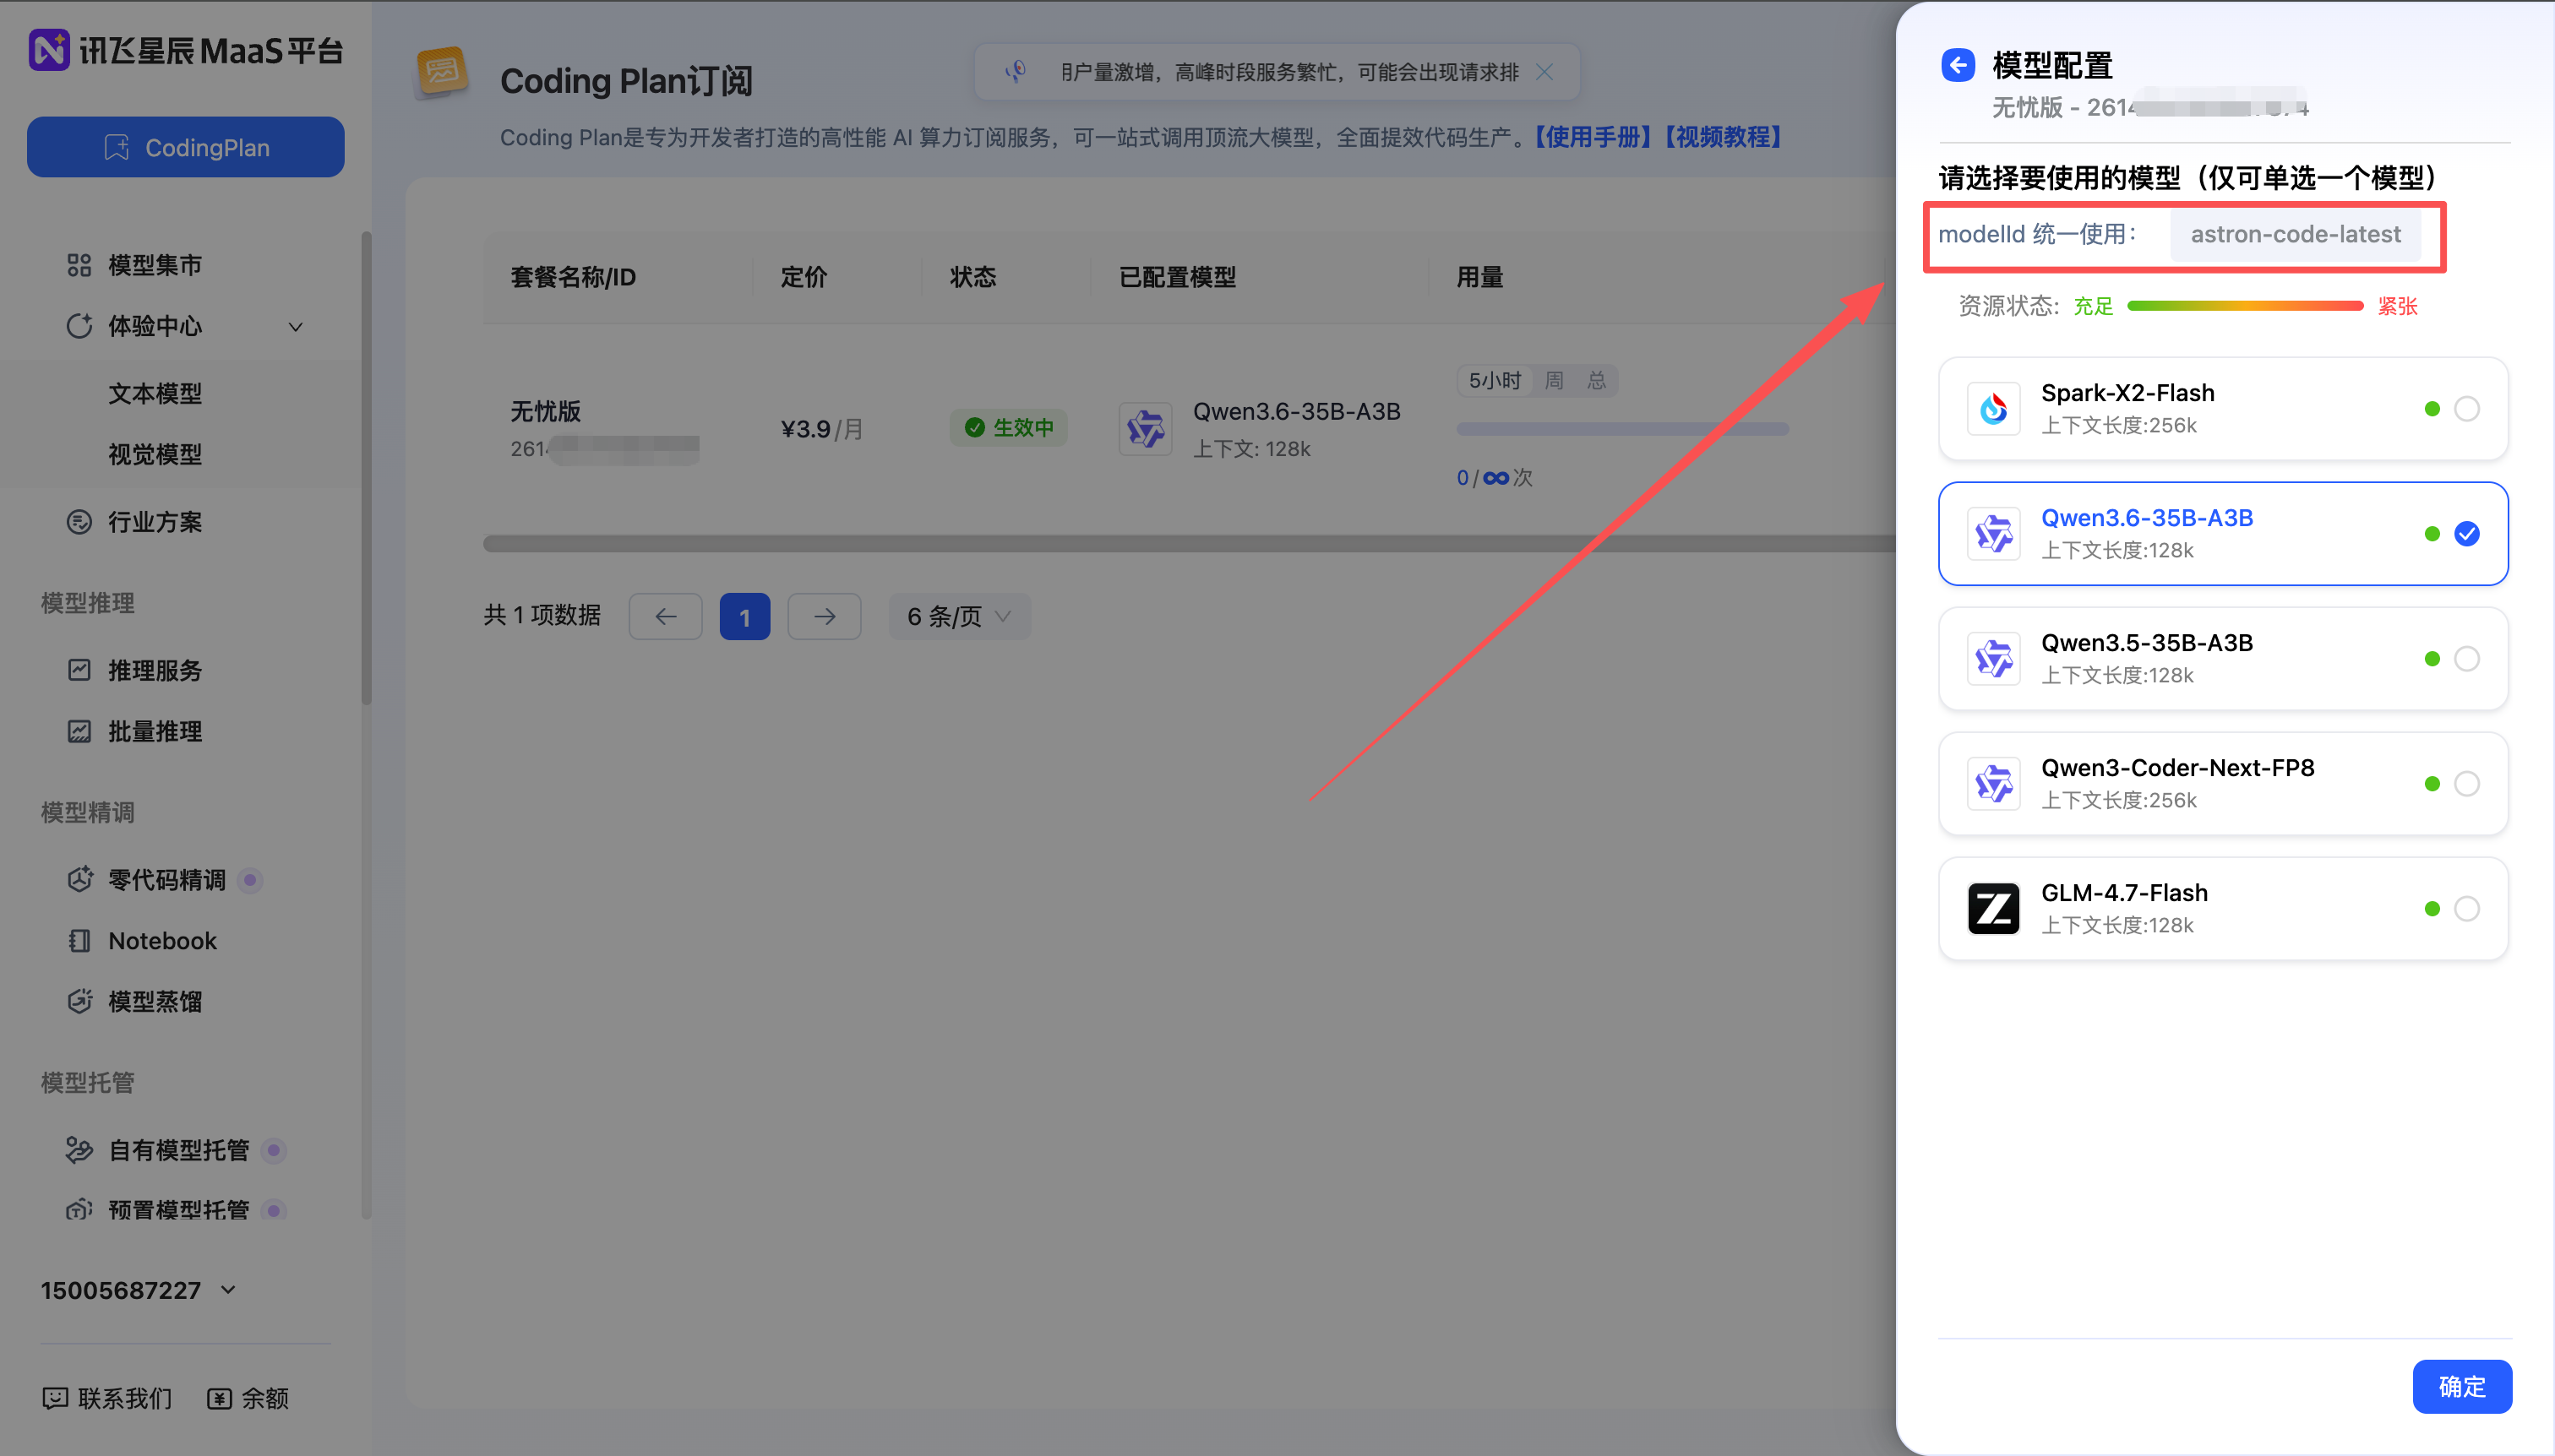Image resolution: width=2555 pixels, height=1456 pixels.
Task: Click the 预置模型托管 sidebar icon
Action: point(79,1210)
